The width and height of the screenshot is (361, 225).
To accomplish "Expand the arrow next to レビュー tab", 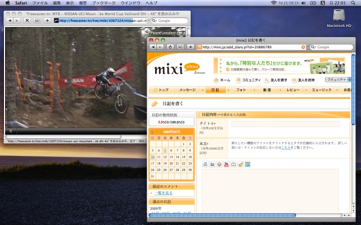I will point(306,90).
